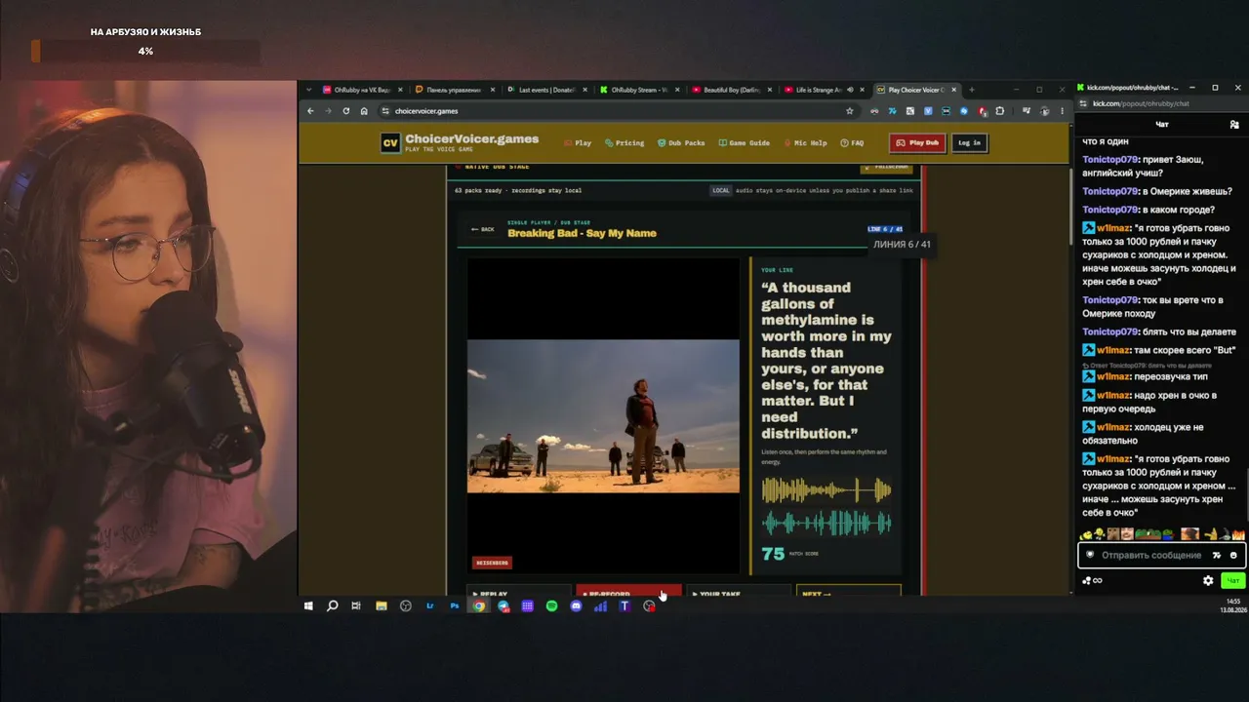Viewport: 1249px width, 702px height.
Task: Open File Explorer from the taskbar
Action: pos(381,606)
